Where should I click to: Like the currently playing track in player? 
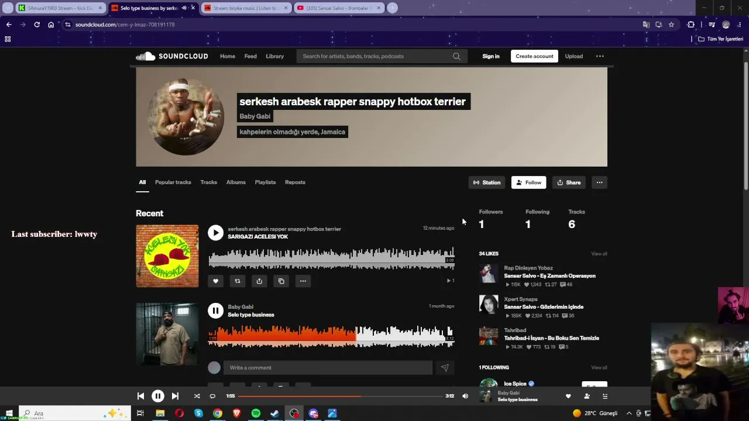click(568, 396)
